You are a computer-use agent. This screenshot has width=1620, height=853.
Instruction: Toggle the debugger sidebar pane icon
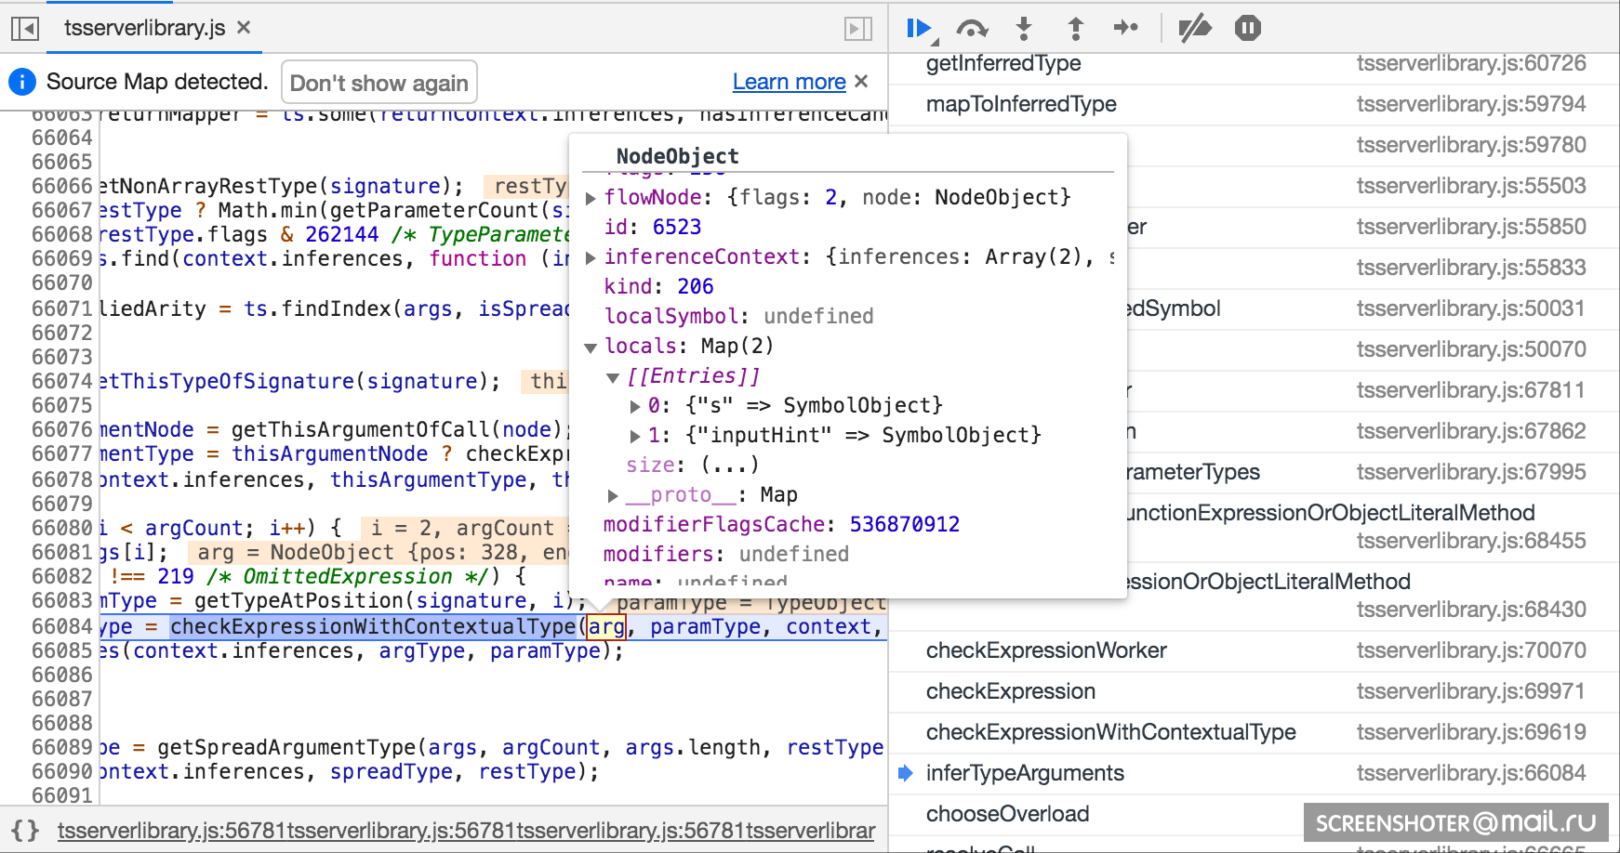(x=857, y=29)
